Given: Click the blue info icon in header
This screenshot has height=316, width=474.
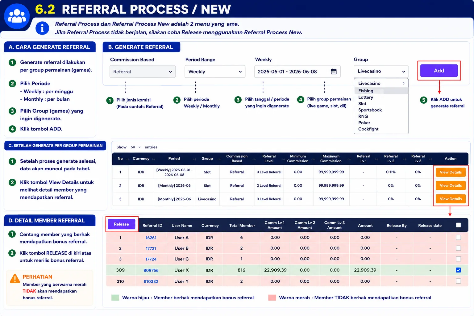Looking at the screenshot, I should [42, 28].
